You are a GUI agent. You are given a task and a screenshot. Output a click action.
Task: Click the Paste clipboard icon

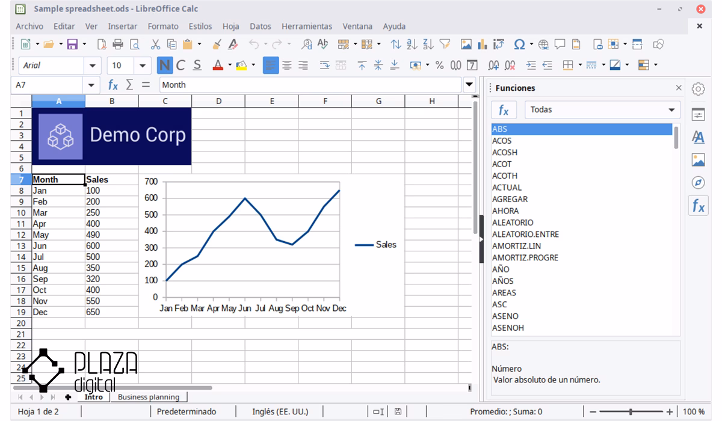(188, 44)
